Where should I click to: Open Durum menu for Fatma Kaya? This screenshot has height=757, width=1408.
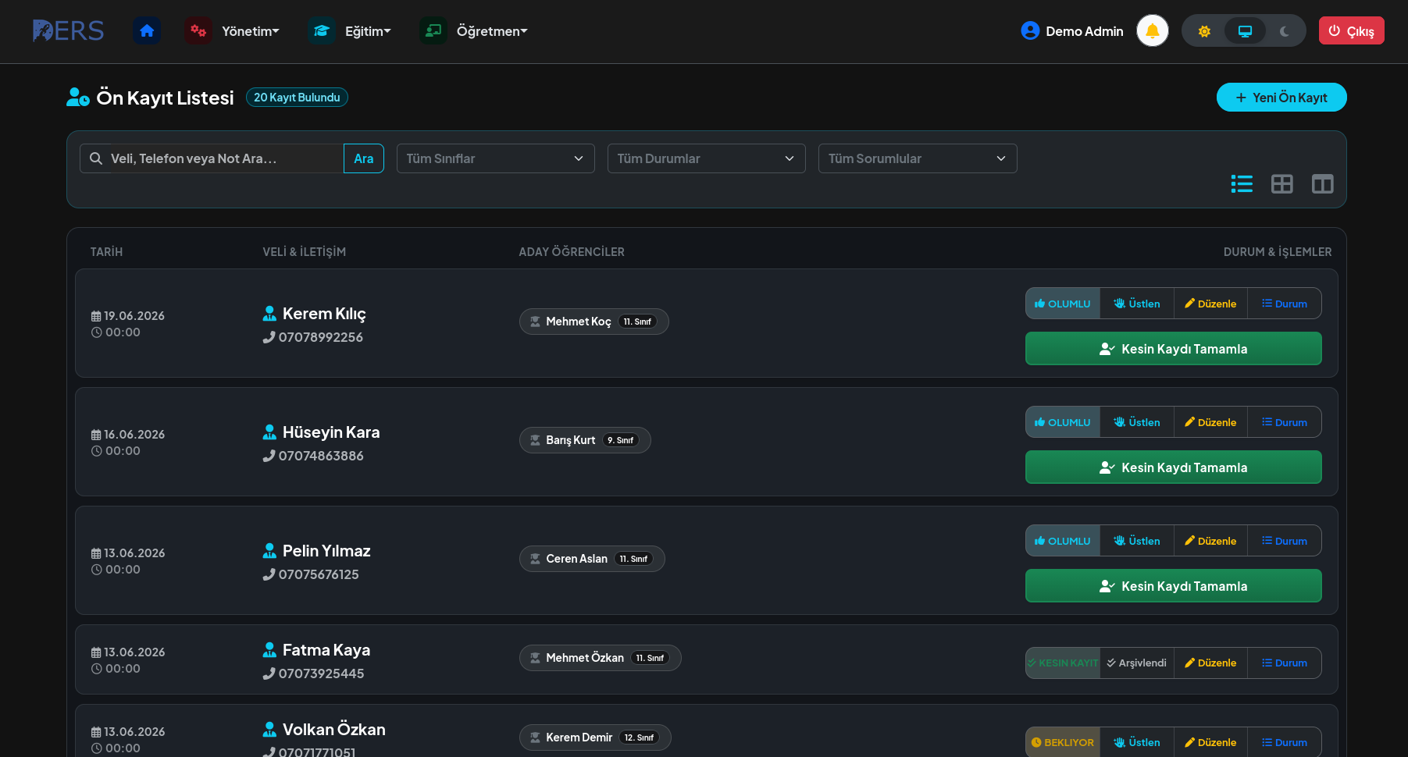1285,663
